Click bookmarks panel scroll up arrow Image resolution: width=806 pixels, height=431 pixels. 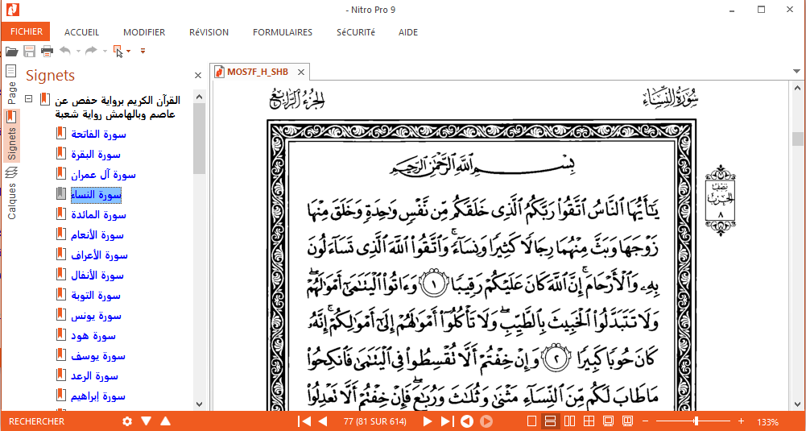pyautogui.click(x=200, y=96)
